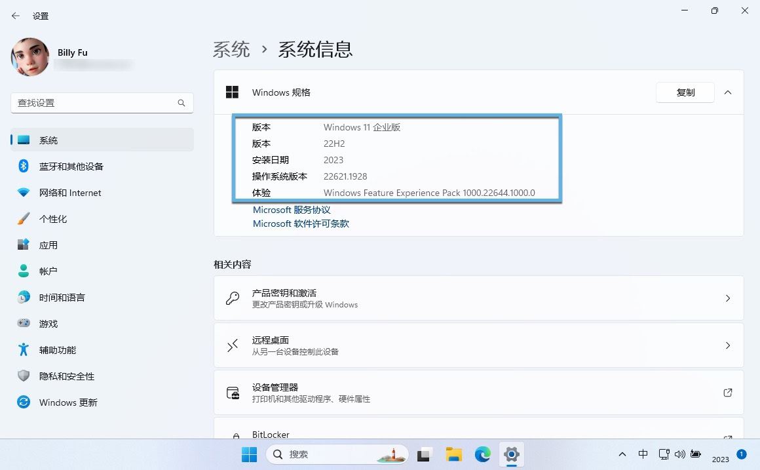
Task: Go to 辅助功能 settings
Action: click(x=57, y=350)
